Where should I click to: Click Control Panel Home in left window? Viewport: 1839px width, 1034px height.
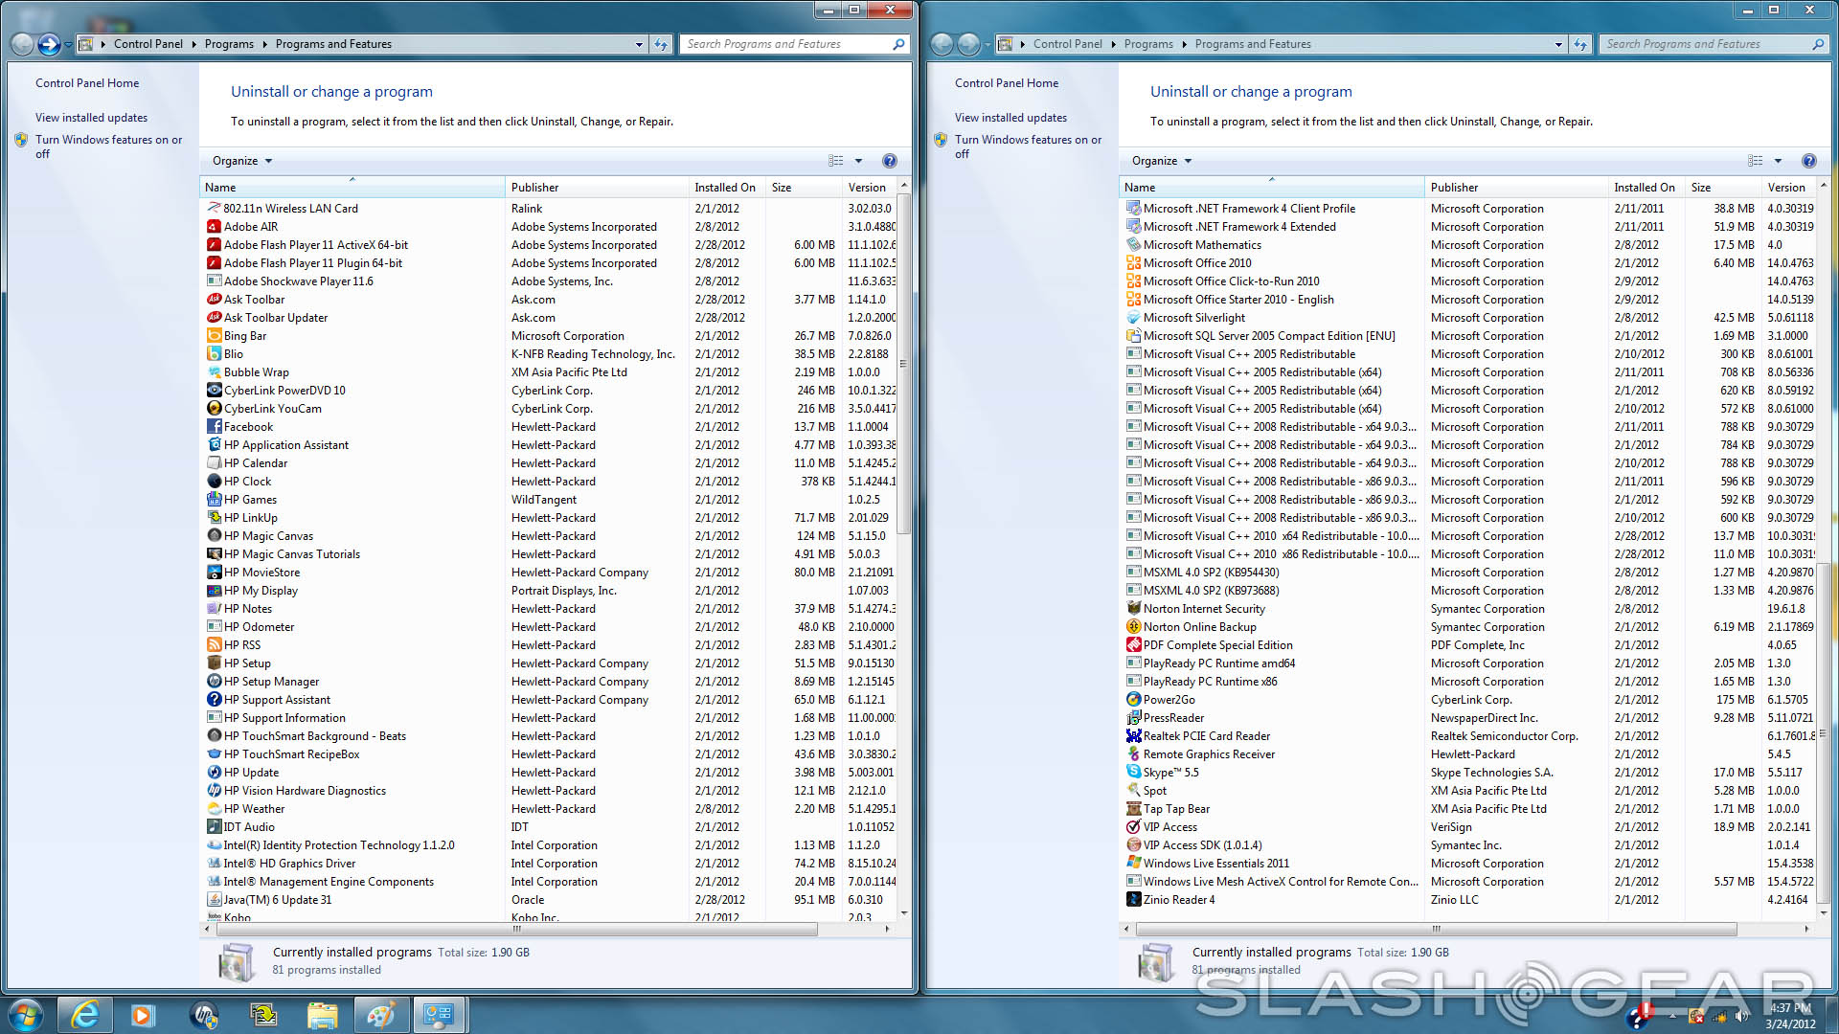(87, 83)
